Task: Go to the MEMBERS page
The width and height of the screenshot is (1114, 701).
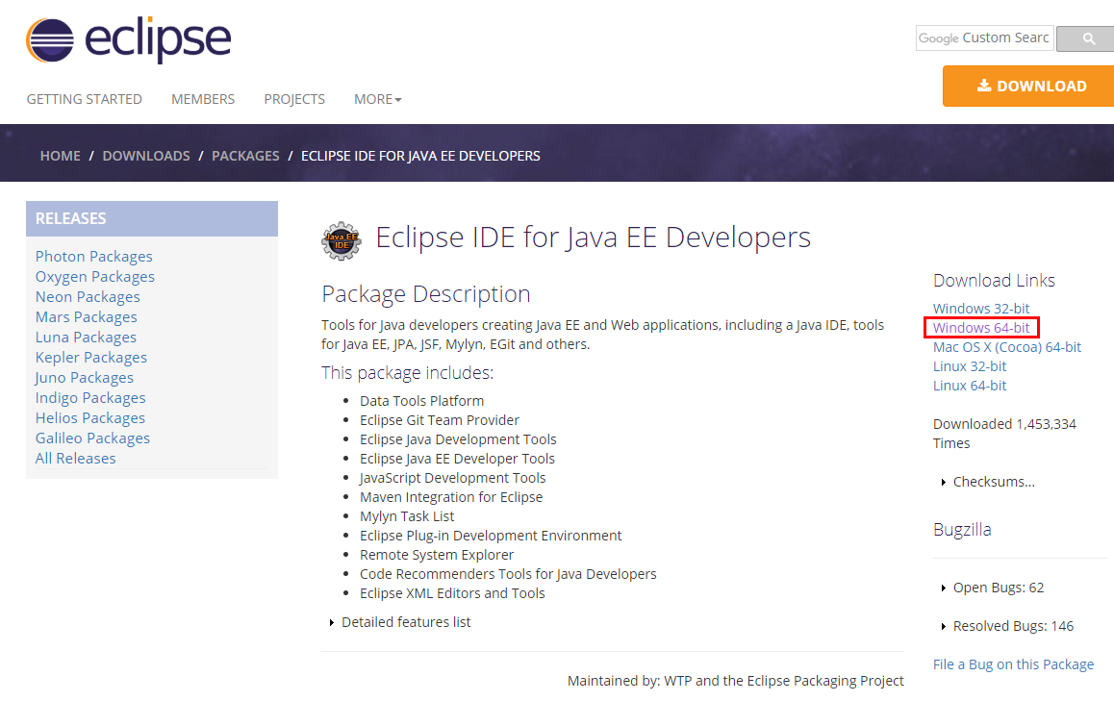Action: point(203,99)
